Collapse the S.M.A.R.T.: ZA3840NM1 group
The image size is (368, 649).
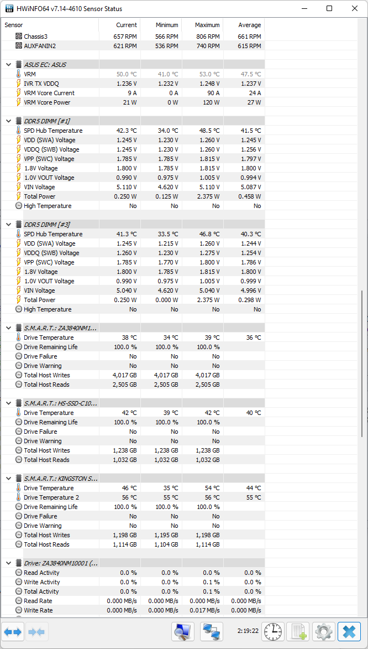pos(8,328)
